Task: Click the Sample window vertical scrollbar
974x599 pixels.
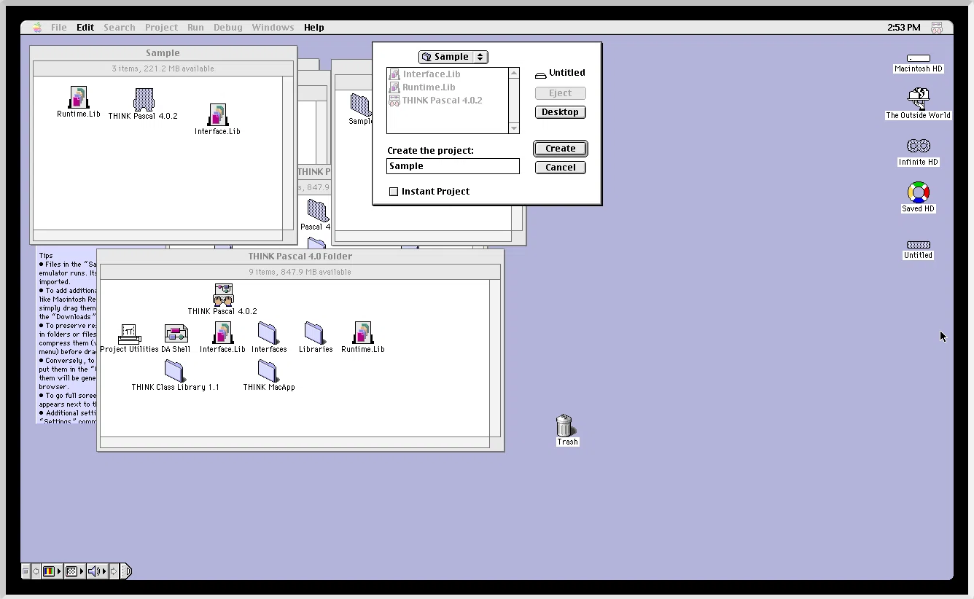Action: pyautogui.click(x=288, y=152)
